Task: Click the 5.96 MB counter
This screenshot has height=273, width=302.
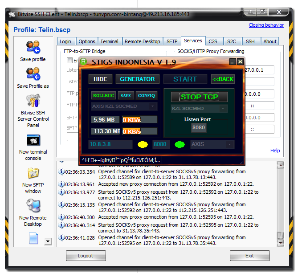Action: (x=105, y=119)
